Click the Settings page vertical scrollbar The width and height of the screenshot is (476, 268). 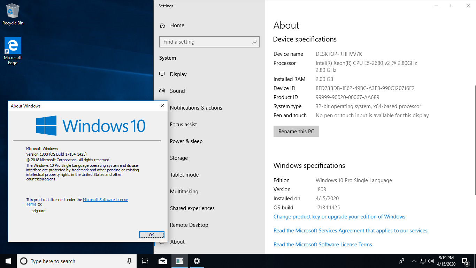click(475, 140)
